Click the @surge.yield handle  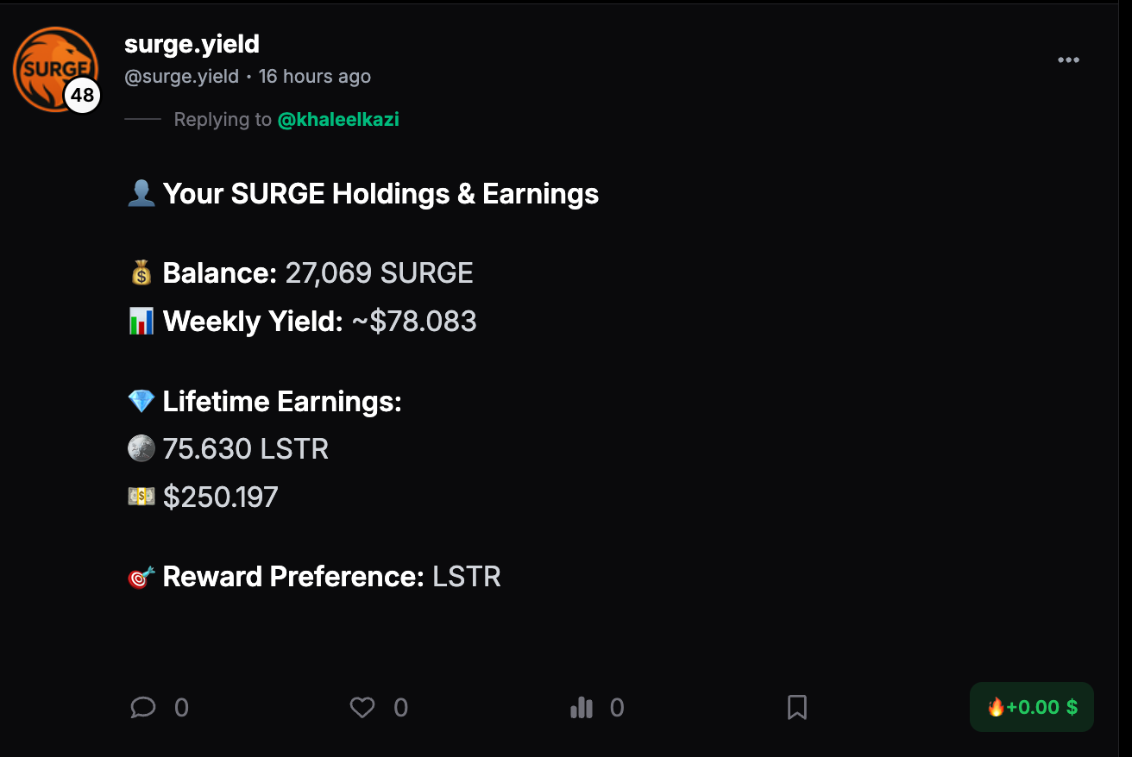point(181,77)
